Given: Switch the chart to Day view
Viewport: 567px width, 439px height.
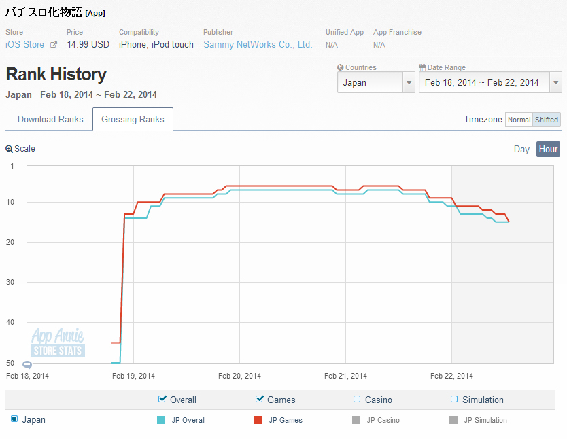Looking at the screenshot, I should pos(521,149).
